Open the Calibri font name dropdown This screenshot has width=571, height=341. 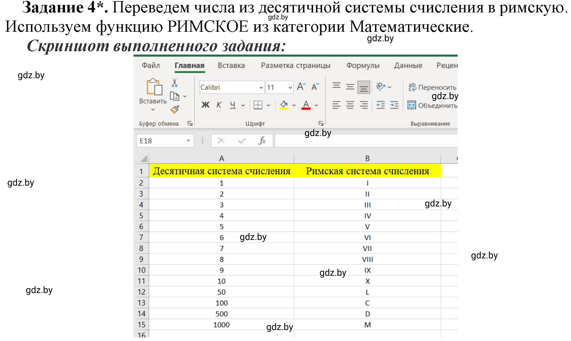tap(261, 87)
